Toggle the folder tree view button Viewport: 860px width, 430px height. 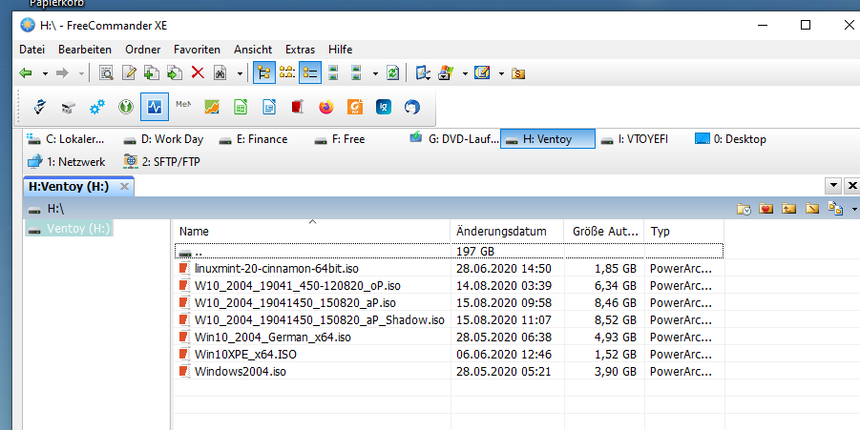264,72
